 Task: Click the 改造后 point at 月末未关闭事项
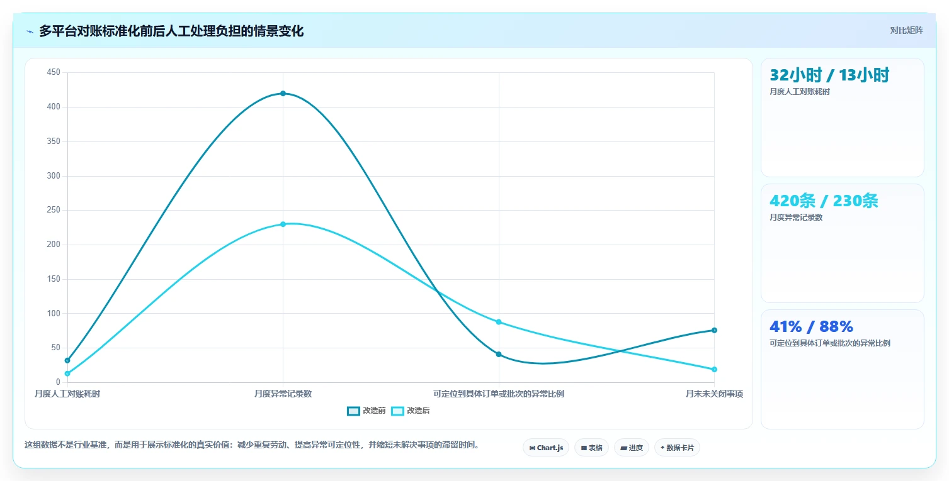[x=714, y=370]
